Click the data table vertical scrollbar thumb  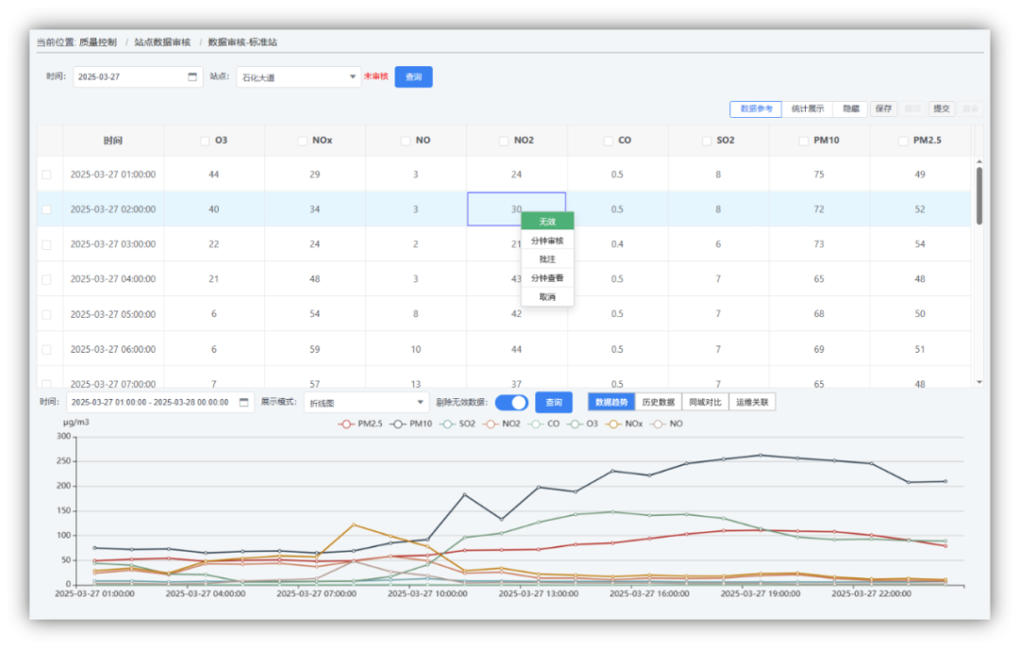tap(978, 195)
